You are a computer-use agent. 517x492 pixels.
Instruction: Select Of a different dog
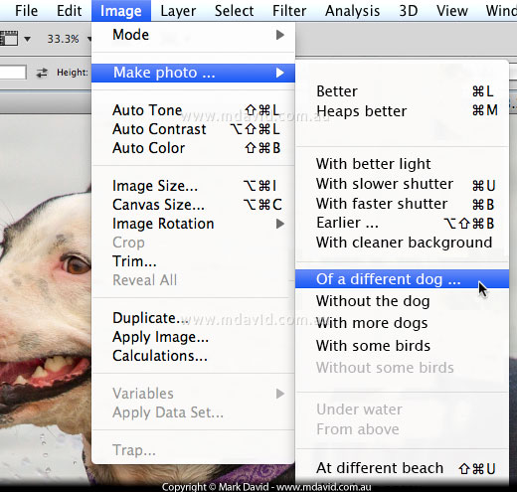[402, 279]
